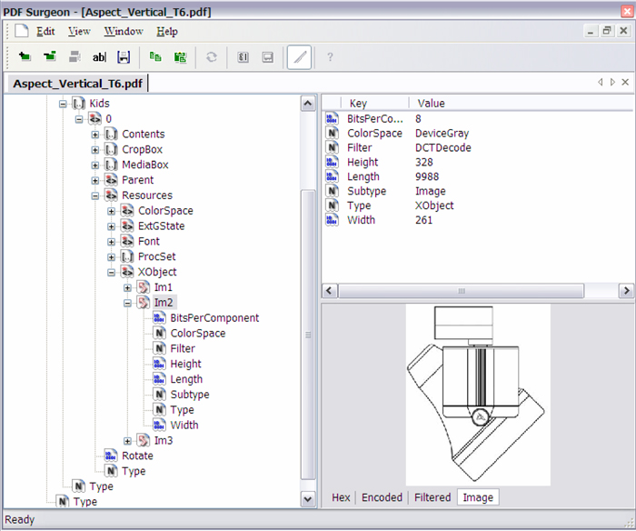Select the Length value 9988

tap(427, 176)
